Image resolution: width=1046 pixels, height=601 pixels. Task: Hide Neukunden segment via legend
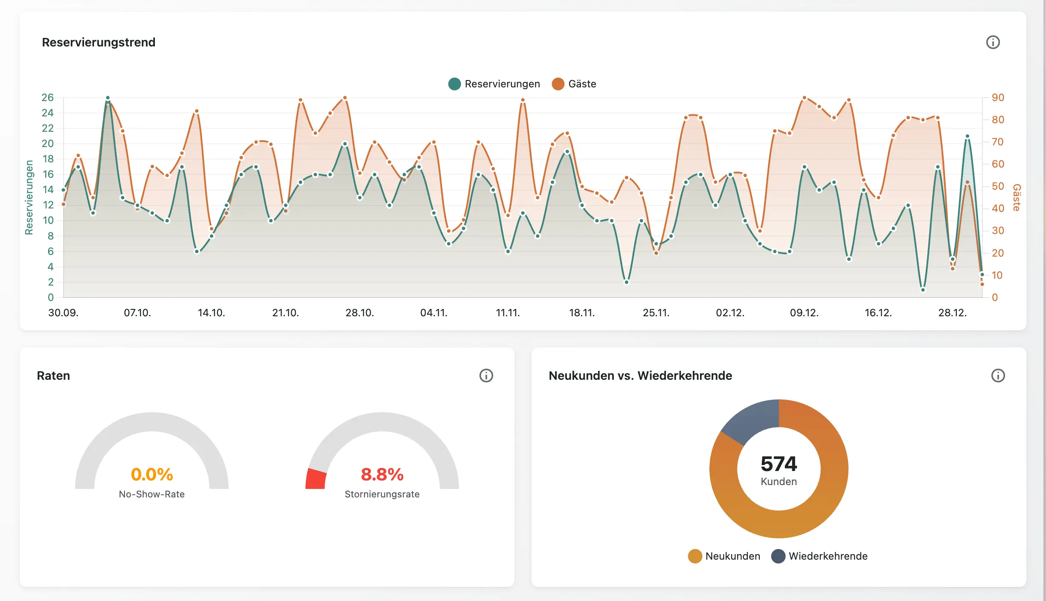732,556
